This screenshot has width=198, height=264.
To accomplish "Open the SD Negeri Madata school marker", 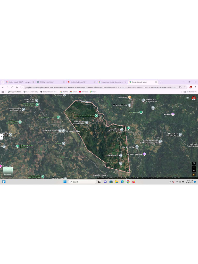I will (x=64, y=131).
